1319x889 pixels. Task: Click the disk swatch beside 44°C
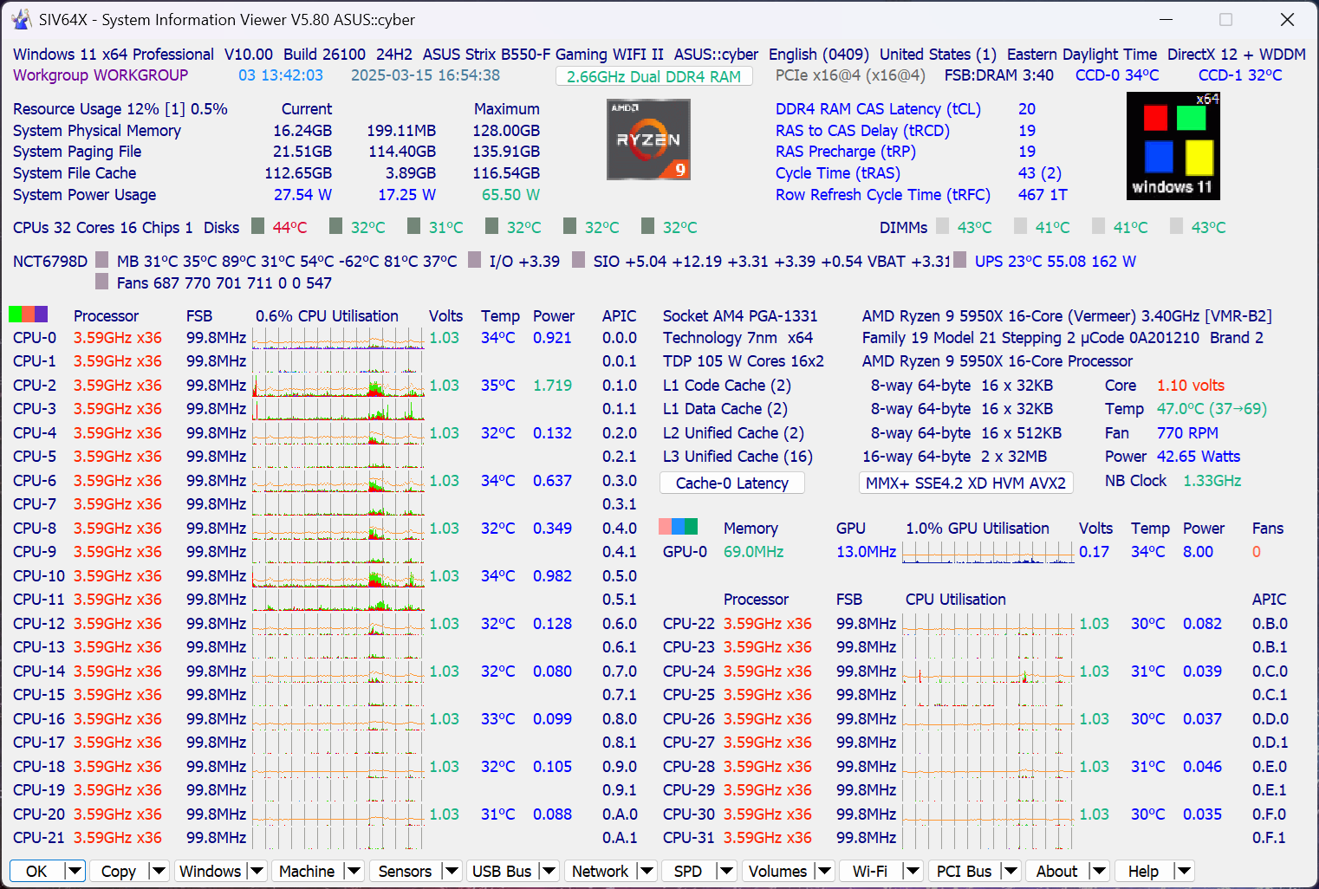click(258, 226)
